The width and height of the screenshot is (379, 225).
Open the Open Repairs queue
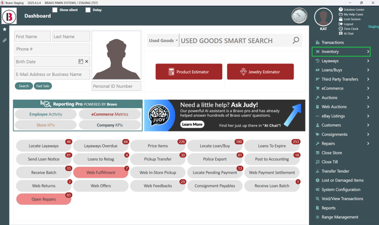44,199
